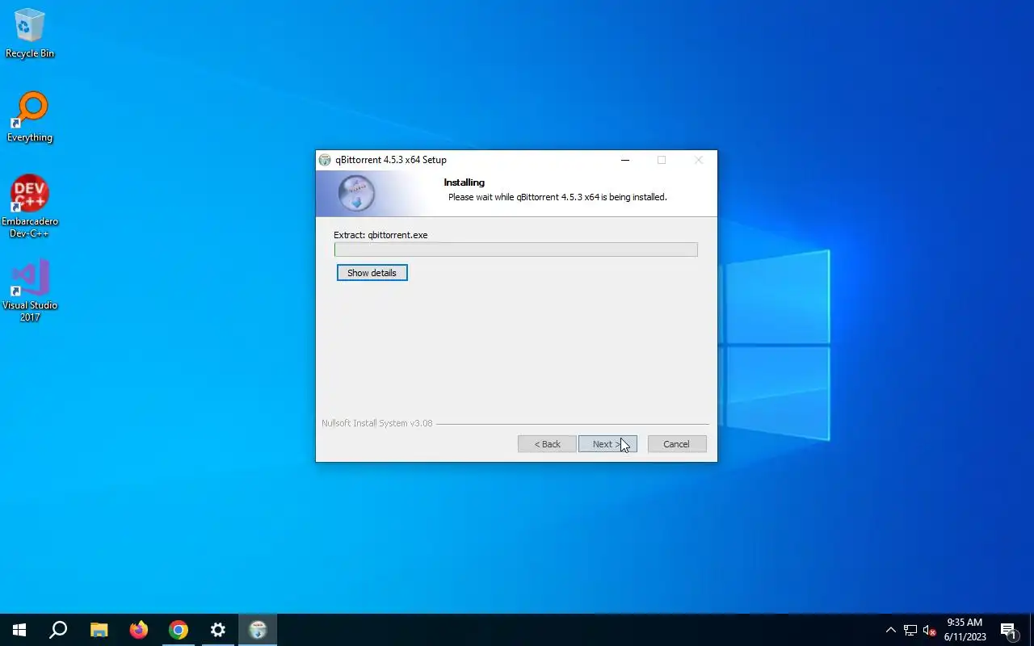This screenshot has width=1034, height=646.
Task: Click the 'qBittorrent 4.5.3 x64 Setup' title
Action: (391, 160)
